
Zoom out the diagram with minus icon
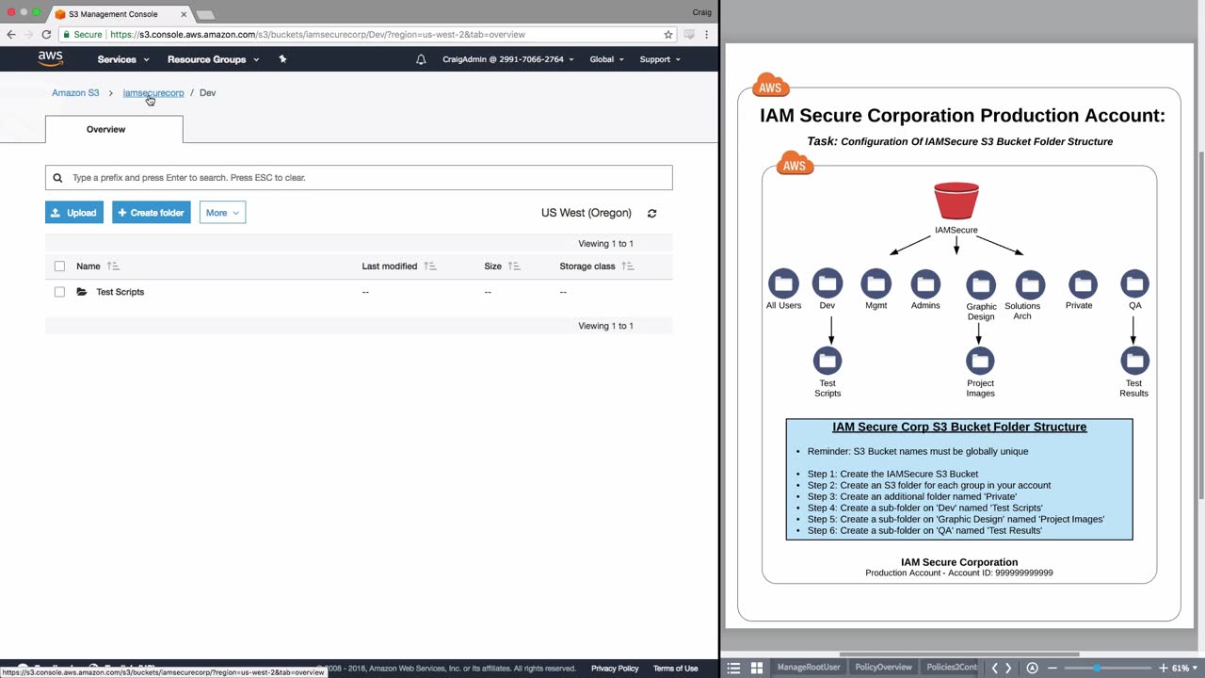1052,668
